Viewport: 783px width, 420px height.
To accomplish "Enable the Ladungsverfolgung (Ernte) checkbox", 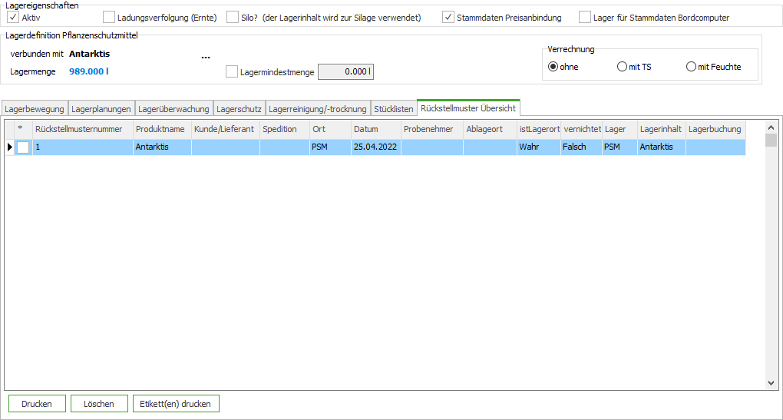I will tap(109, 17).
